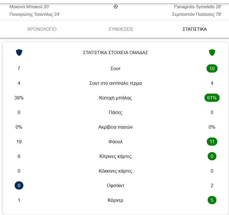Switch to the ΣΥΝΘΕΣΕΙΣ tab
Image resolution: width=229 pixels, height=215 pixels.
(x=121, y=29)
